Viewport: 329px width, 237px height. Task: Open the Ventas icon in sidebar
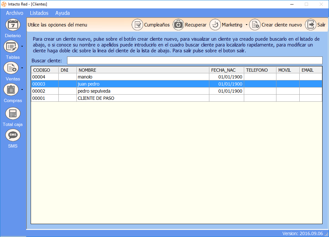11,68
